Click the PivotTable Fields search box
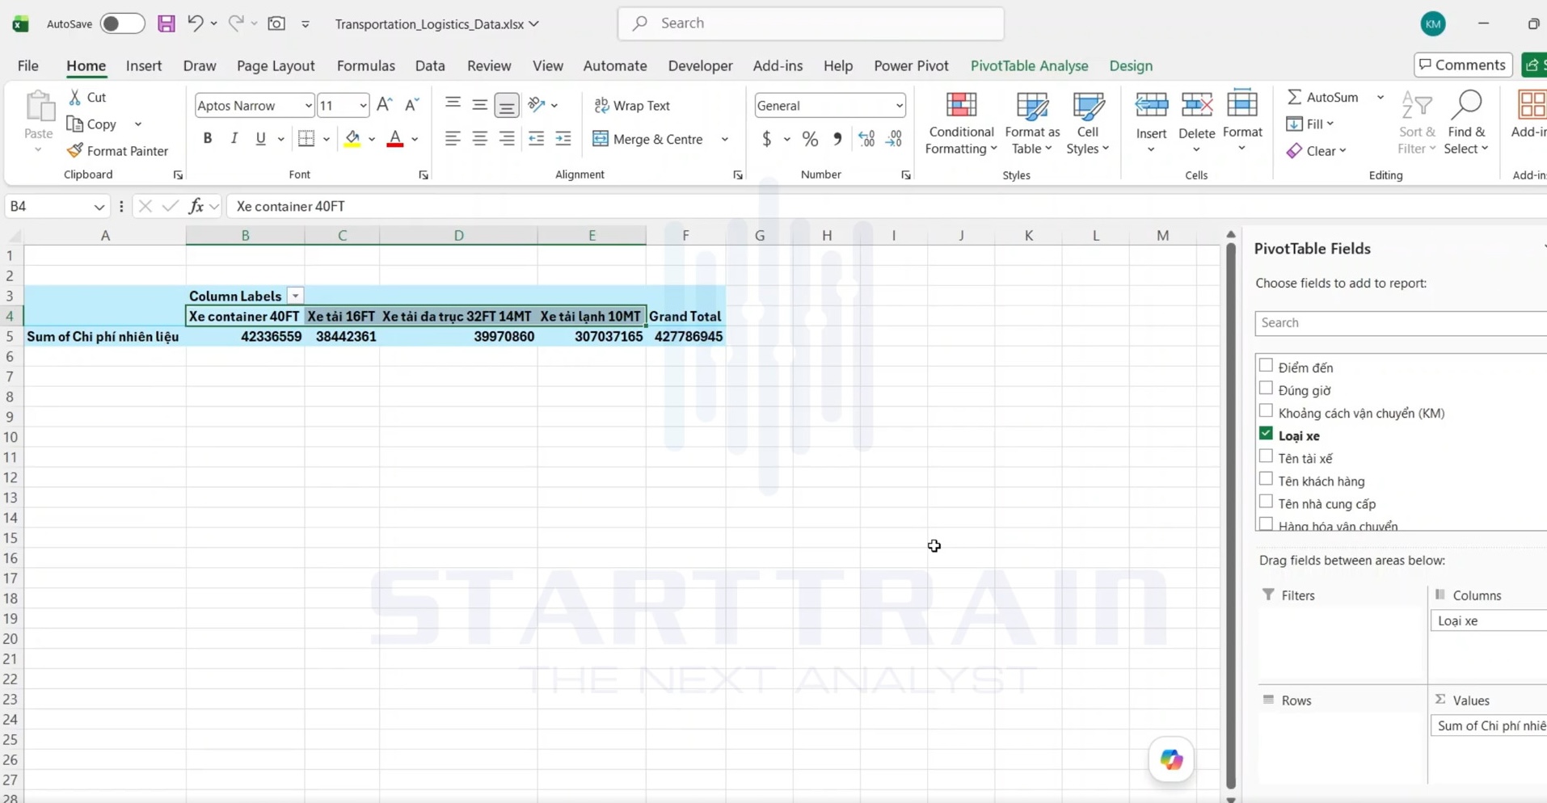 (x=1400, y=322)
